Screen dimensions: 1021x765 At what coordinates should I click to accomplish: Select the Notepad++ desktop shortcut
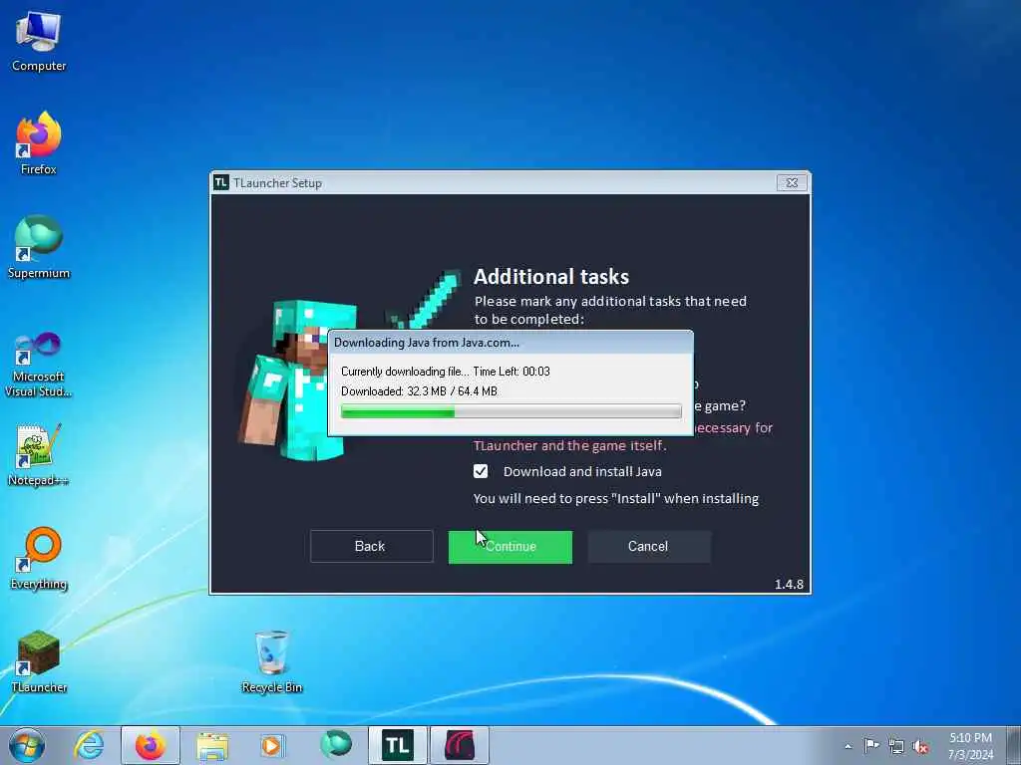tap(39, 454)
